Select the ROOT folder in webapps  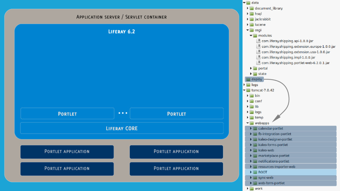pos(262,172)
